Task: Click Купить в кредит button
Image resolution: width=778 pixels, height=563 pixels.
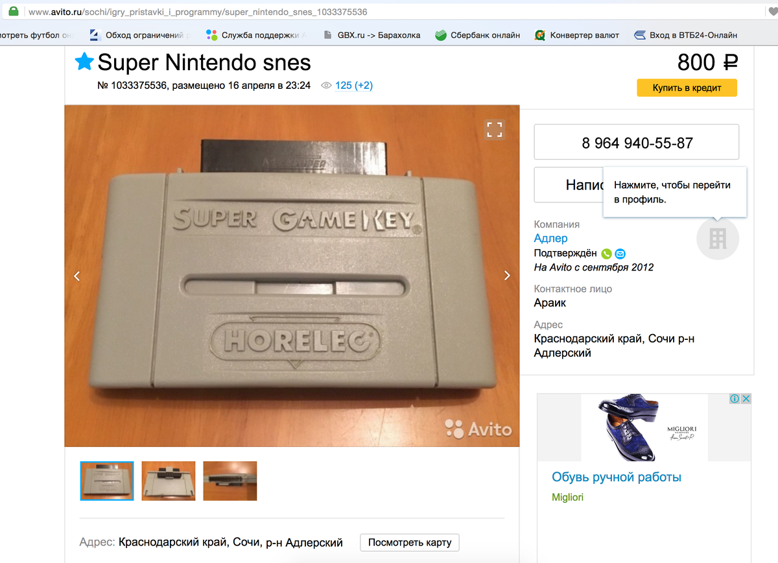Action: 687,88
